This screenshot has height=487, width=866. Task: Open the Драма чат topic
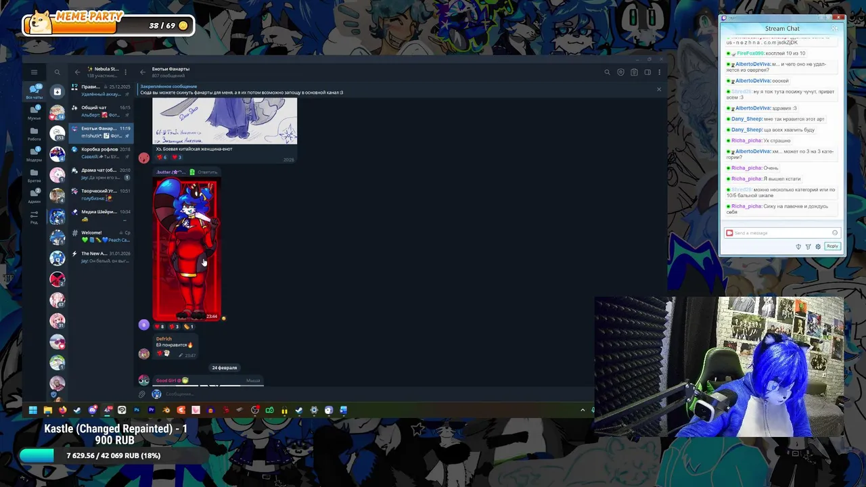(101, 174)
